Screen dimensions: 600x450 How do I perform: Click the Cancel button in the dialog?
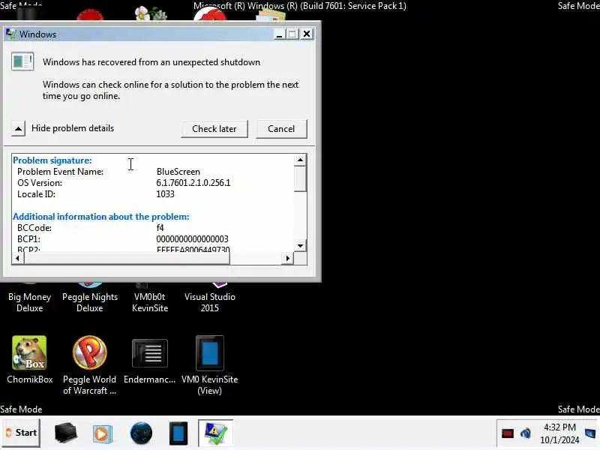pos(281,129)
